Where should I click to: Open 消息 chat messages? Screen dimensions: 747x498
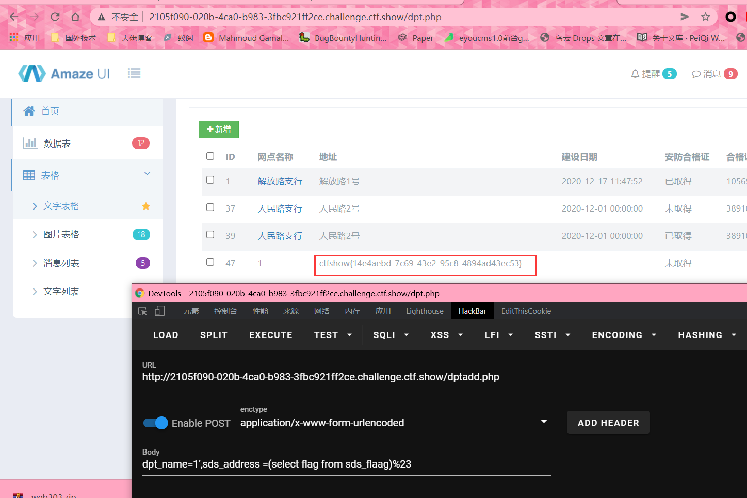pyautogui.click(x=714, y=74)
